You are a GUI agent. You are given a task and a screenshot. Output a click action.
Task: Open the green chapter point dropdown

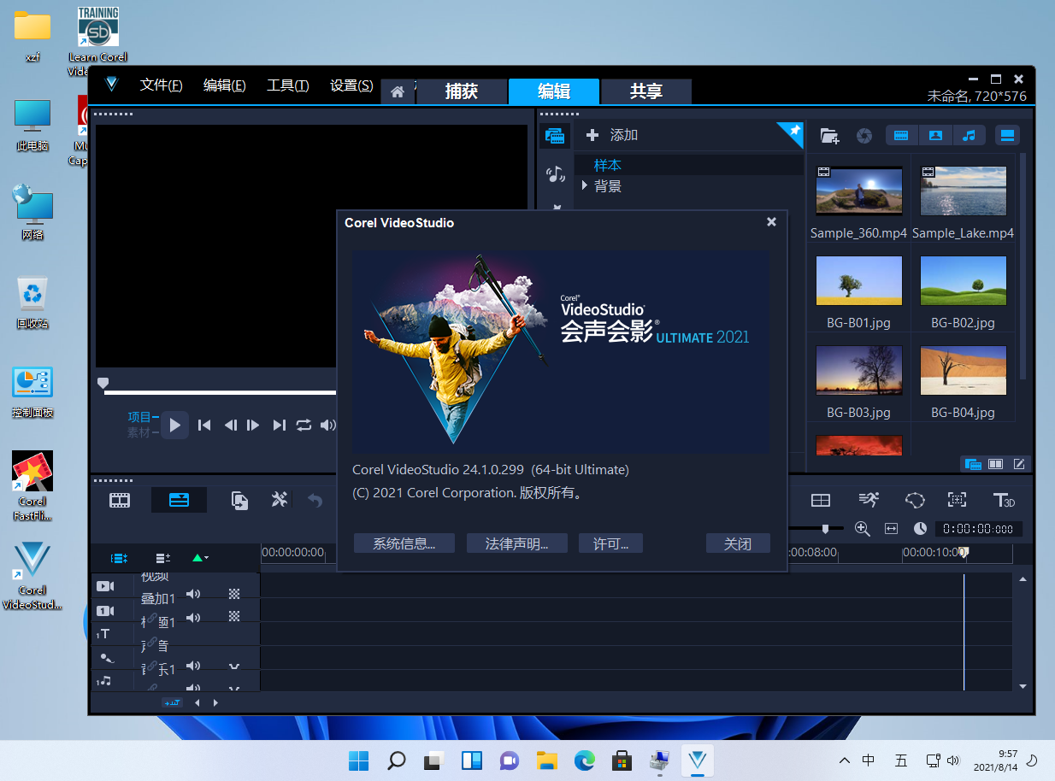(x=200, y=558)
